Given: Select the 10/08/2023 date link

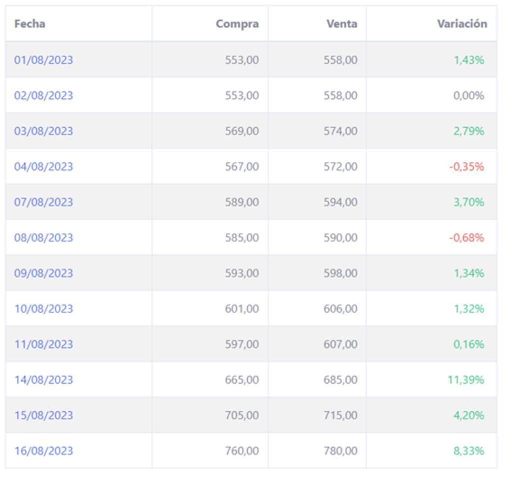Looking at the screenshot, I should [43, 308].
